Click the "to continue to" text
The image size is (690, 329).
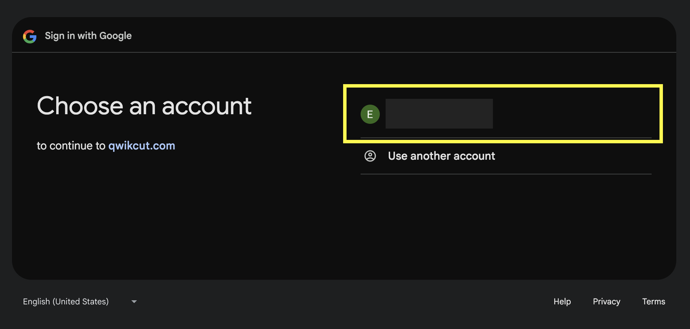71,146
